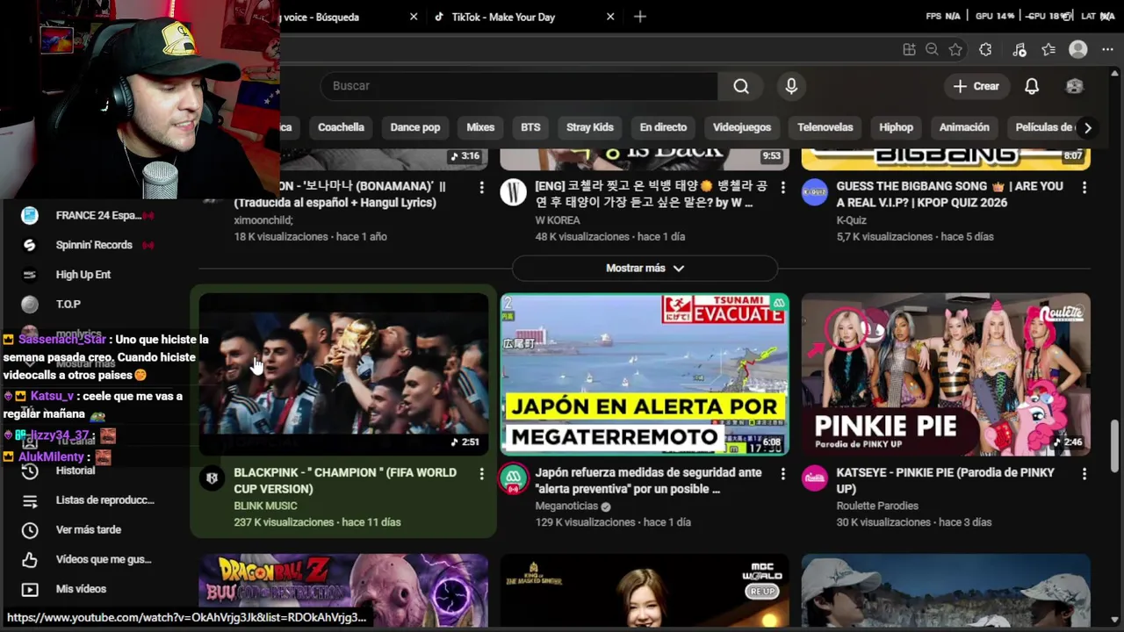Viewport: 1124px width, 632px height.
Task: Play the Japón en alerta thumbnail
Action: click(x=645, y=375)
